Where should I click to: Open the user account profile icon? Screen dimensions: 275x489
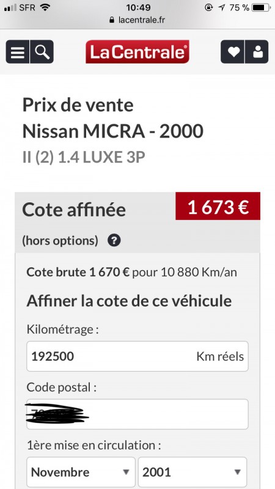[257, 52]
